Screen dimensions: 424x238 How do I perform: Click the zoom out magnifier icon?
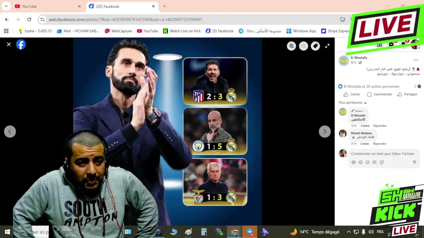[303, 46]
